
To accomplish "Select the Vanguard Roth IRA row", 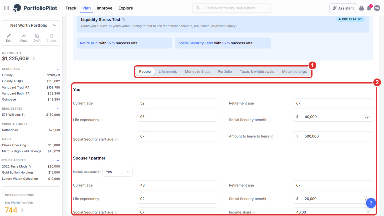I will (31, 93).
